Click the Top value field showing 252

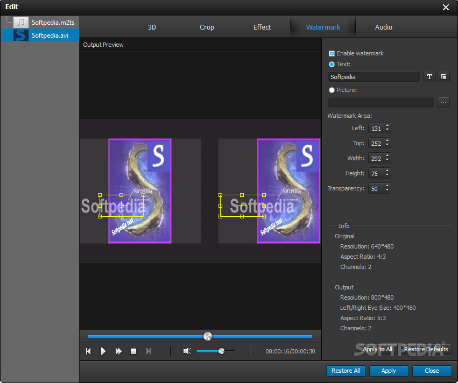point(377,143)
